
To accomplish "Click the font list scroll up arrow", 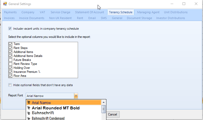I will click(x=103, y=102).
